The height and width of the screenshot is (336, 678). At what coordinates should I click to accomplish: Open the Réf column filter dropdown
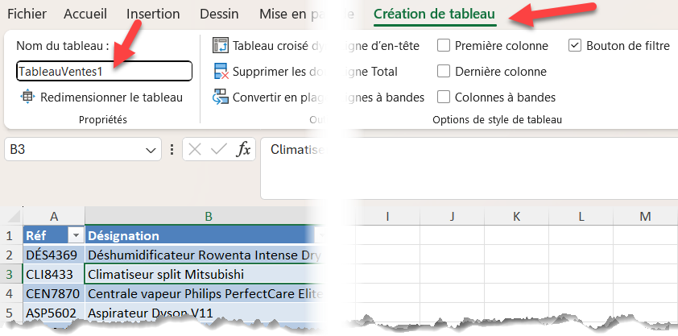click(x=75, y=235)
